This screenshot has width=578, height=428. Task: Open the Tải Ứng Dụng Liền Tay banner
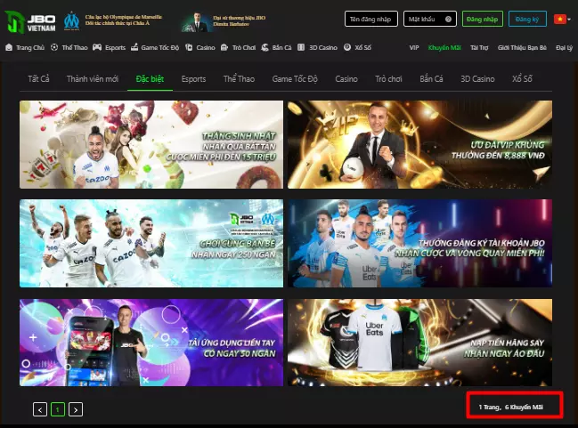click(x=151, y=343)
